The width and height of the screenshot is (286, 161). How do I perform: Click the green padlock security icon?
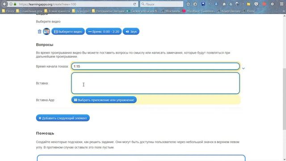click(x=15, y=4)
